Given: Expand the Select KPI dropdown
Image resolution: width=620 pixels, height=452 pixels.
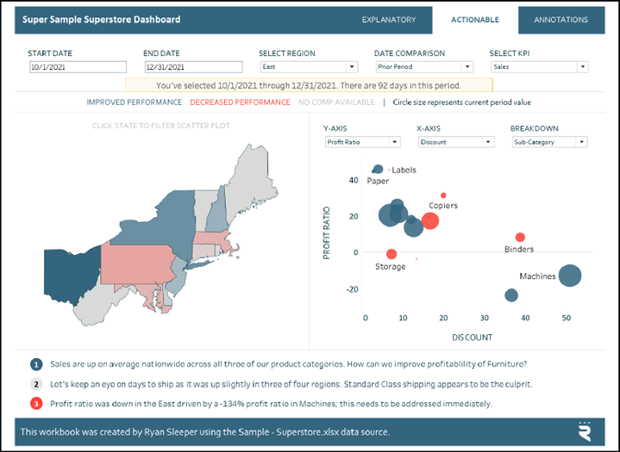Looking at the screenshot, I should 540,66.
